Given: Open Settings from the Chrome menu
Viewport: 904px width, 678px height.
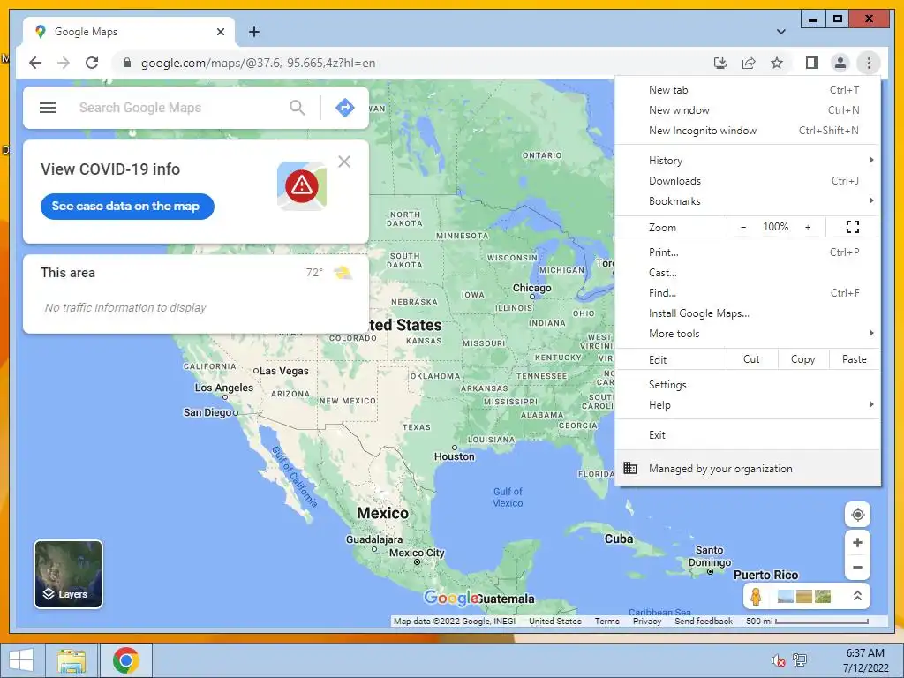Looking at the screenshot, I should [748, 385].
